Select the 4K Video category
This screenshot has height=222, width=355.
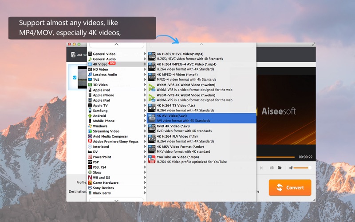117,64
